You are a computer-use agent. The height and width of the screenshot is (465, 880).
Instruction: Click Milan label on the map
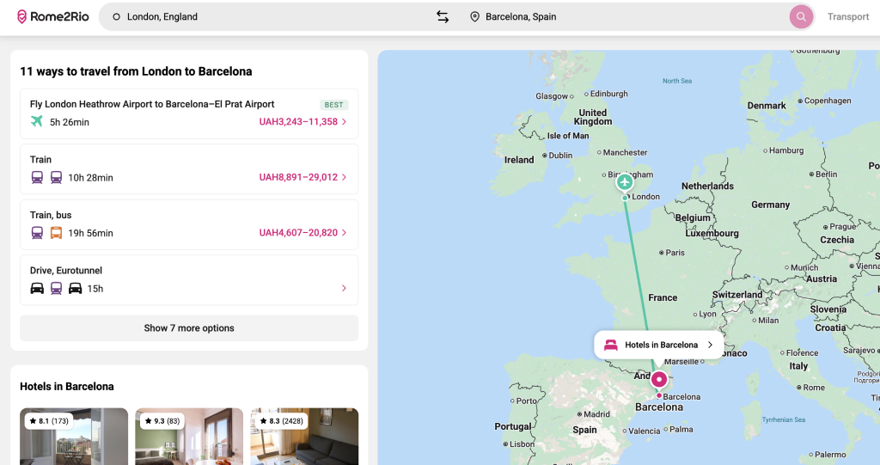tap(768, 321)
